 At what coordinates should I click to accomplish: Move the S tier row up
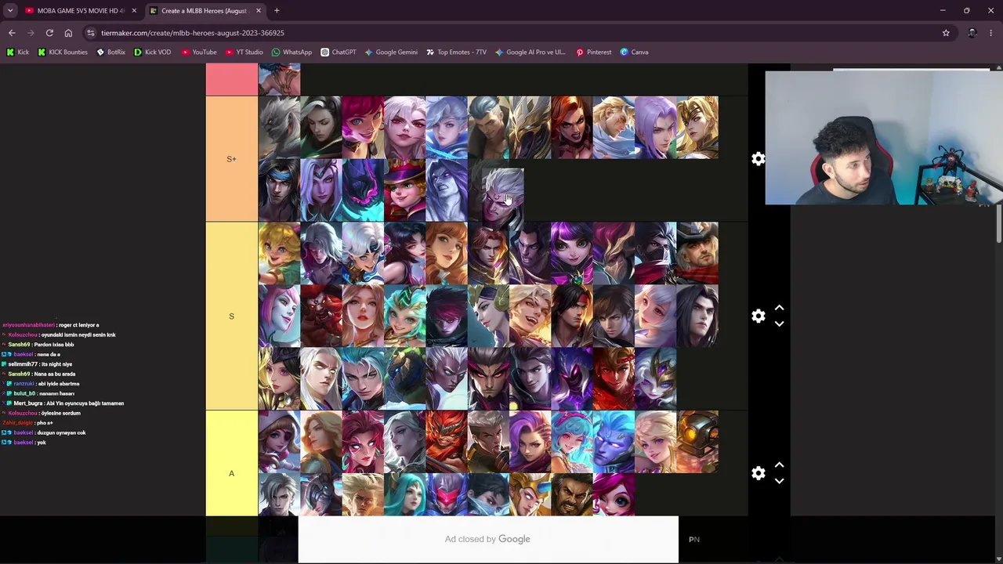pyautogui.click(x=779, y=309)
